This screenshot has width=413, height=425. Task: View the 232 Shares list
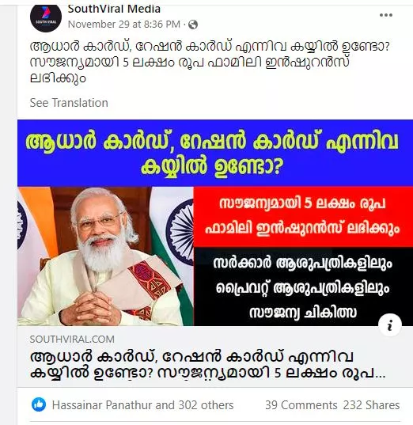point(371,405)
